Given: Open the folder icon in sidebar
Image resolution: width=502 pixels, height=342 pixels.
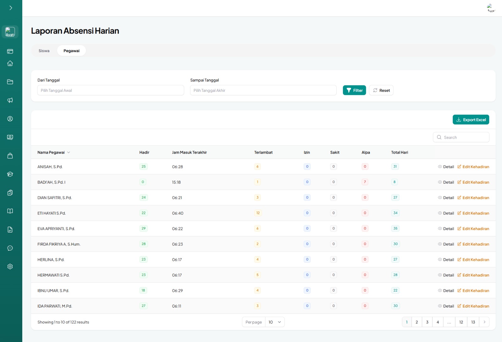Looking at the screenshot, I should 10,82.
